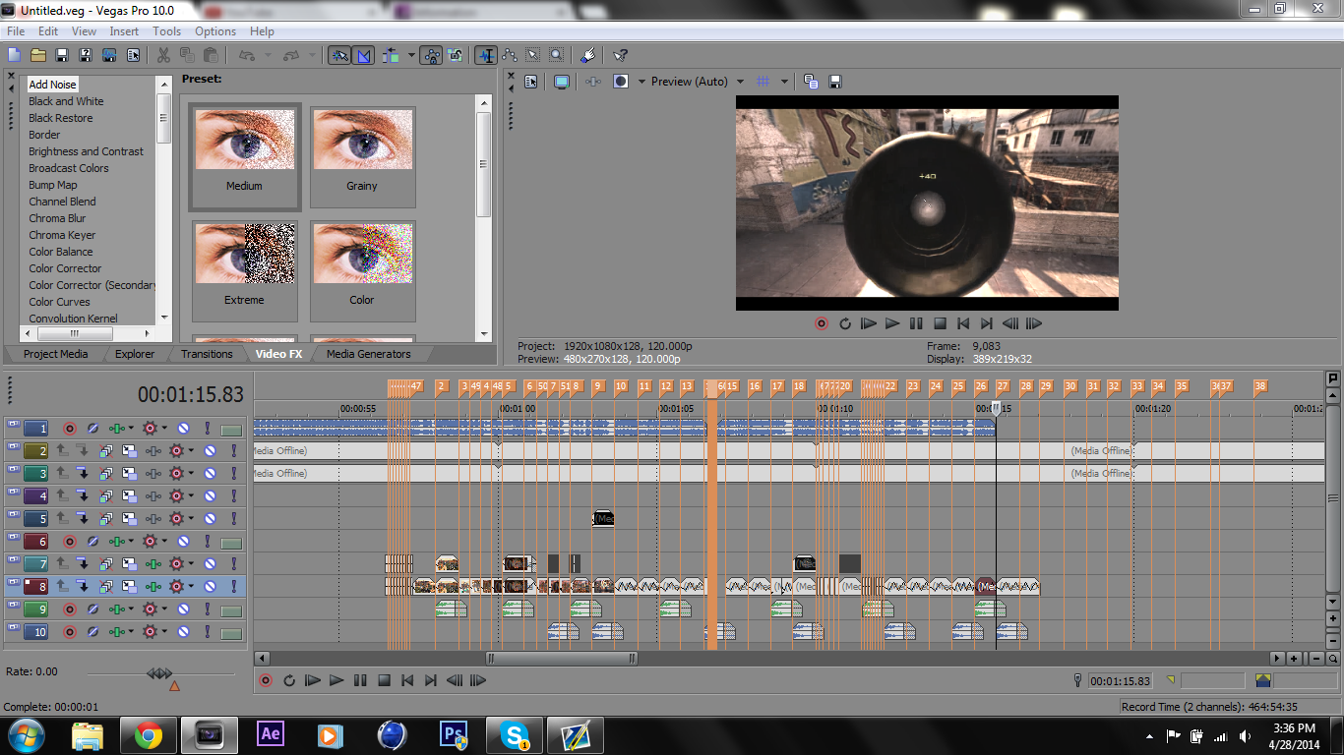Click the playback Rate slider
Screen dimensions: 1344x755
159,673
